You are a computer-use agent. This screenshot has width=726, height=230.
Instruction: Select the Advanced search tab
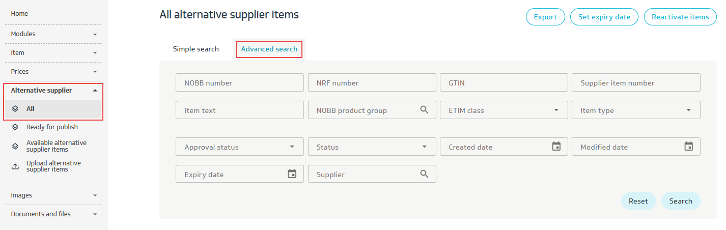click(x=269, y=49)
